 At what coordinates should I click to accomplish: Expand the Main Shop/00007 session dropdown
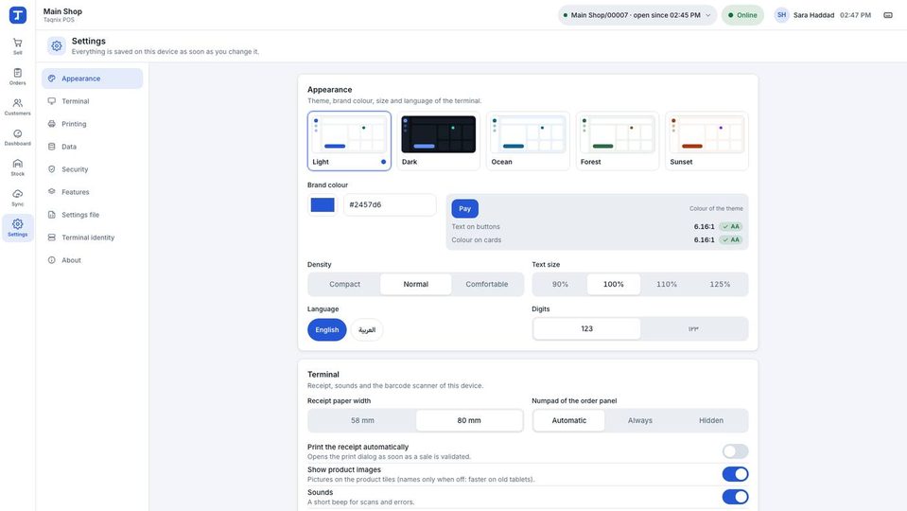(637, 15)
